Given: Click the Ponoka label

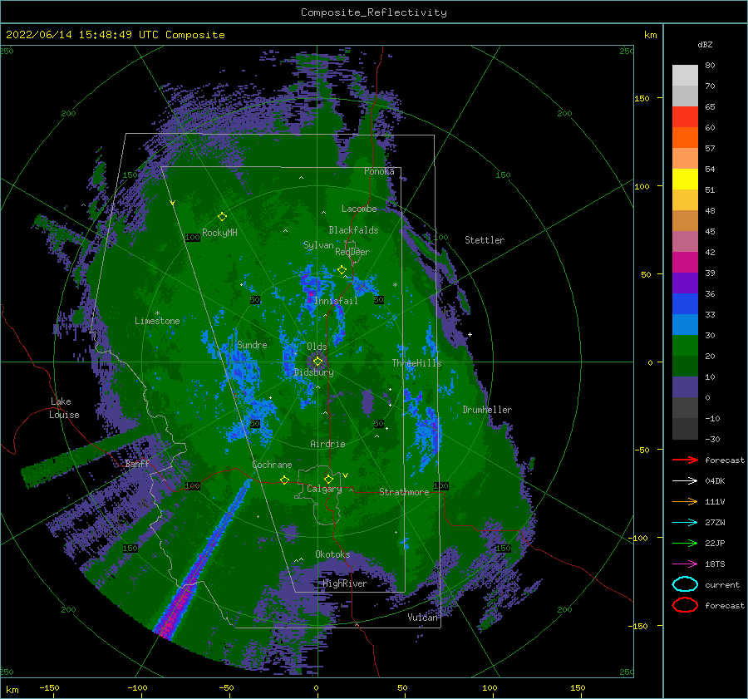Looking at the screenshot, I should [379, 171].
